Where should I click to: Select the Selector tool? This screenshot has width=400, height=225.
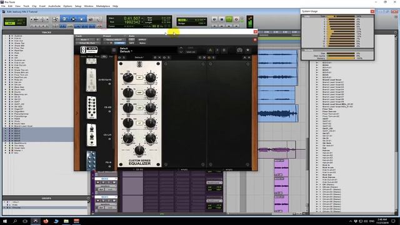pyautogui.click(x=73, y=19)
